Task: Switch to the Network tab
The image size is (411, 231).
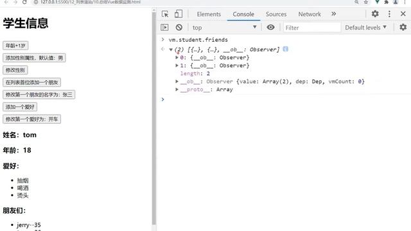Action: pos(310,14)
